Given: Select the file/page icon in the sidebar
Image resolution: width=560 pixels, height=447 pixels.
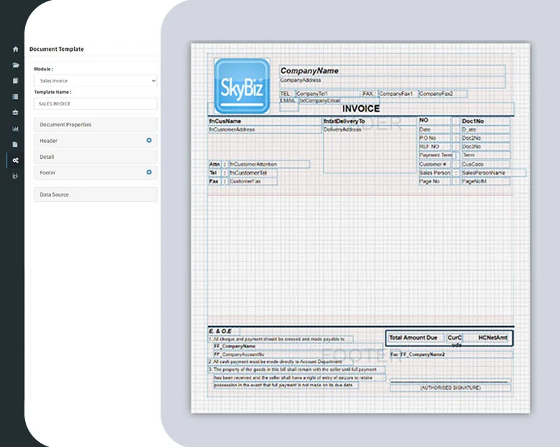Looking at the screenshot, I should pos(13,144).
